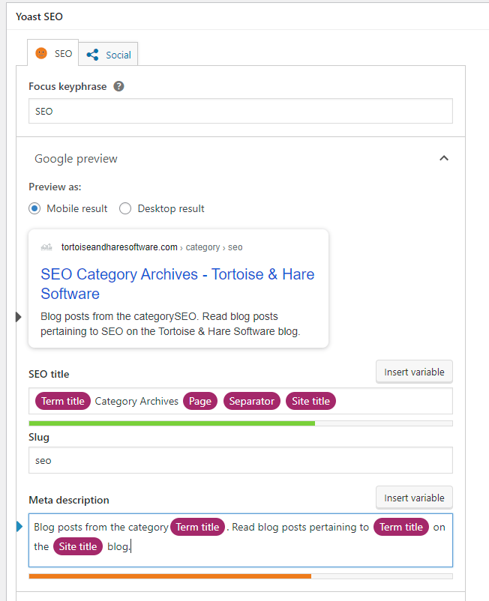
Task: Click Insert variable for Meta description
Action: click(x=414, y=498)
